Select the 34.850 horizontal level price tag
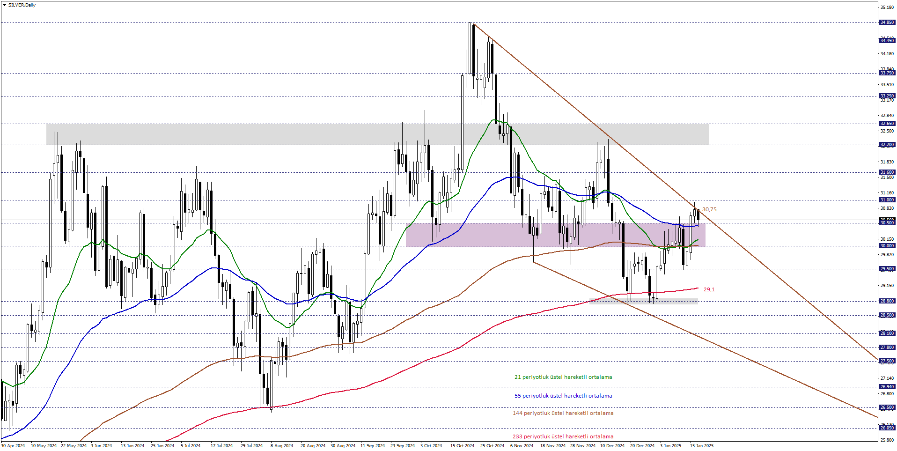 pyautogui.click(x=887, y=22)
